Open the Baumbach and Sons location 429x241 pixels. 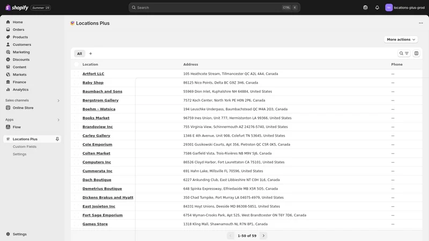click(102, 92)
